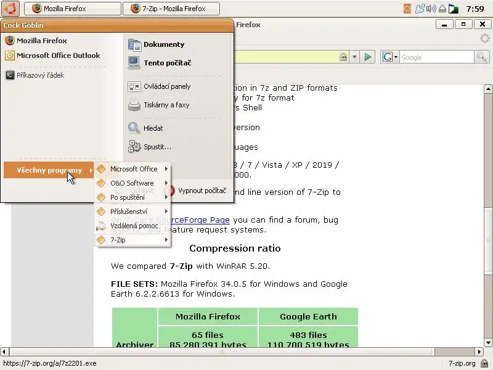The image size is (493, 370).
Task: Expand the Microsoft Office submenu
Action: [x=132, y=169]
